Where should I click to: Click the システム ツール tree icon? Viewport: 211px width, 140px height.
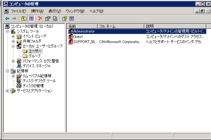tap(13, 31)
